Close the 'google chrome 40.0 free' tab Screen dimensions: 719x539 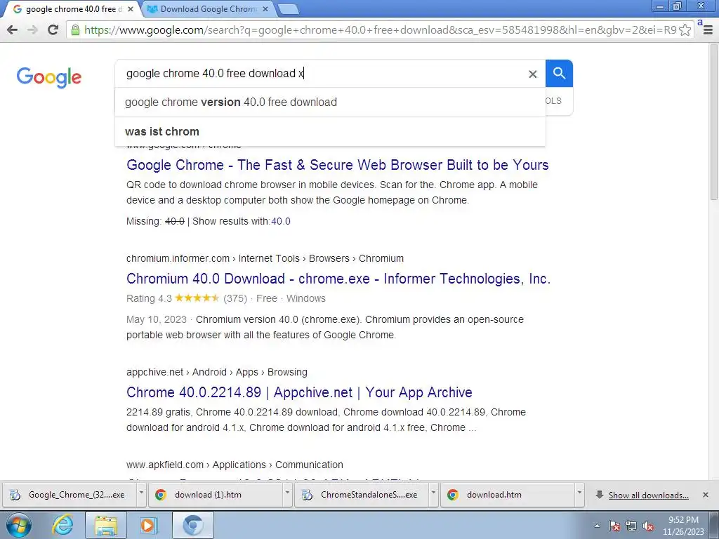pyautogui.click(x=131, y=9)
